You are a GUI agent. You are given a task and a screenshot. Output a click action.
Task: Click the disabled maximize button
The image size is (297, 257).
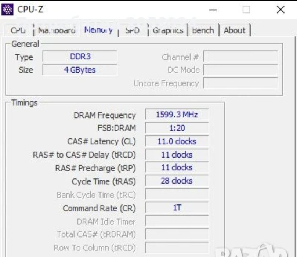coord(246,10)
